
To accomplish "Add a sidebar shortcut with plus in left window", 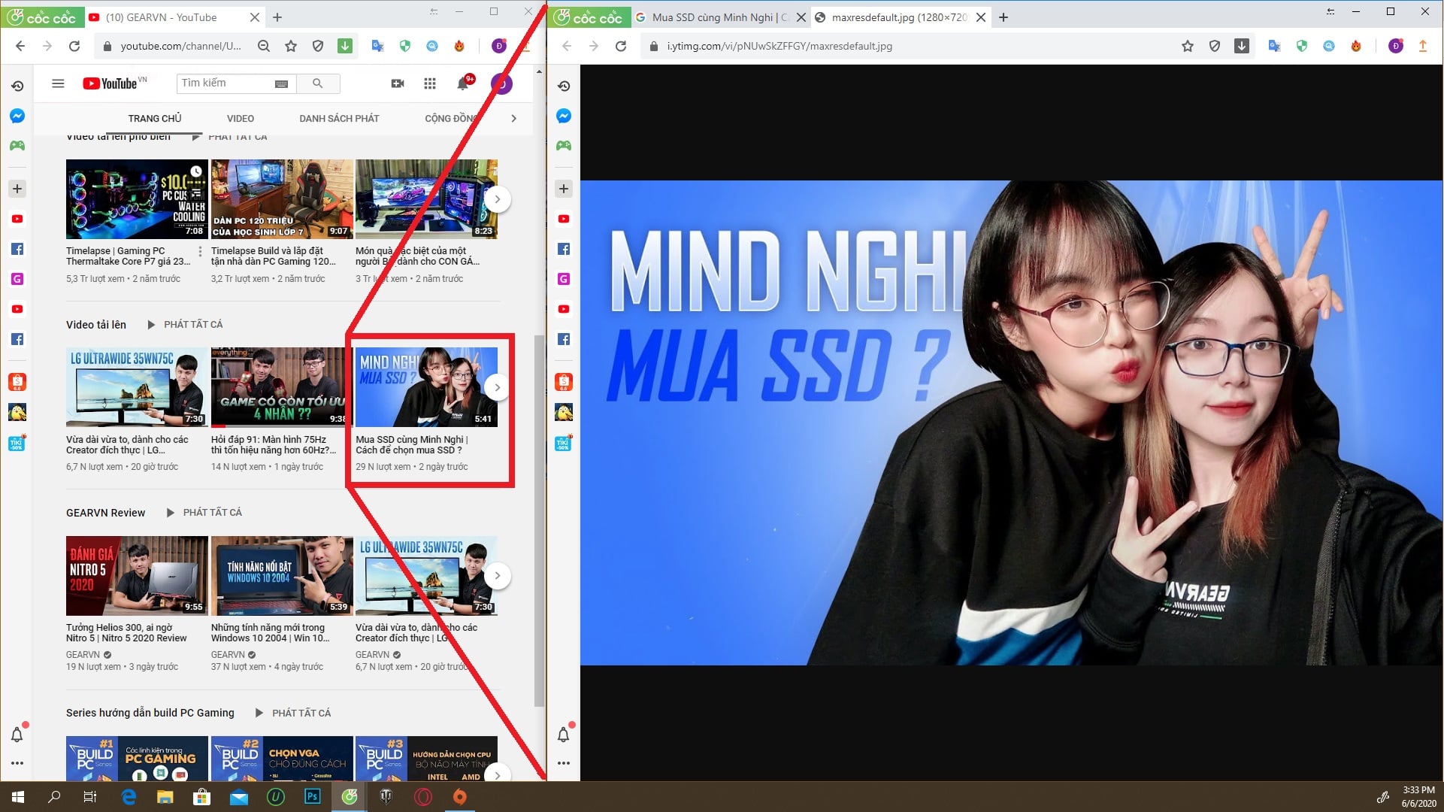I will 17,189.
